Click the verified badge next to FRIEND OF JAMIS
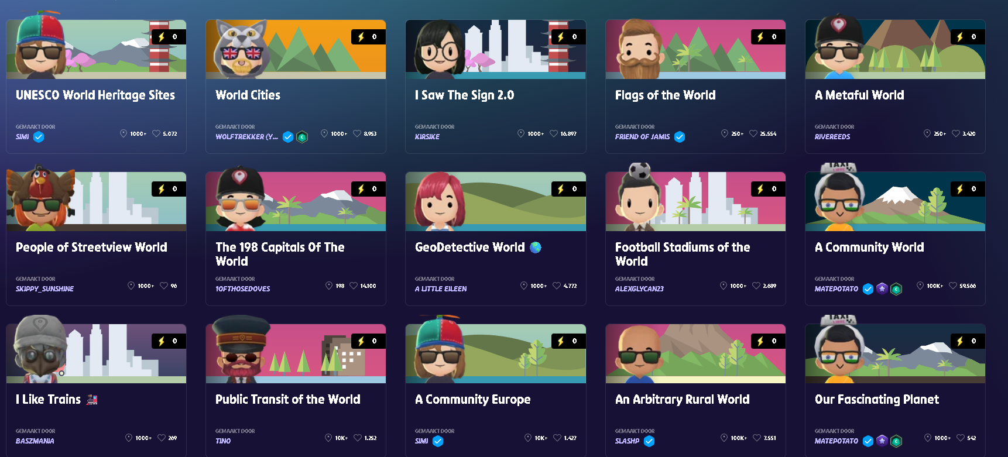The height and width of the screenshot is (457, 1008). 680,137
